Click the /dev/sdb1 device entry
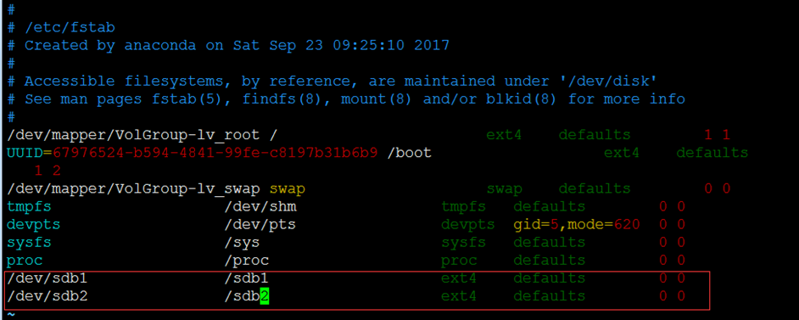The height and width of the screenshot is (320, 799). point(47,278)
